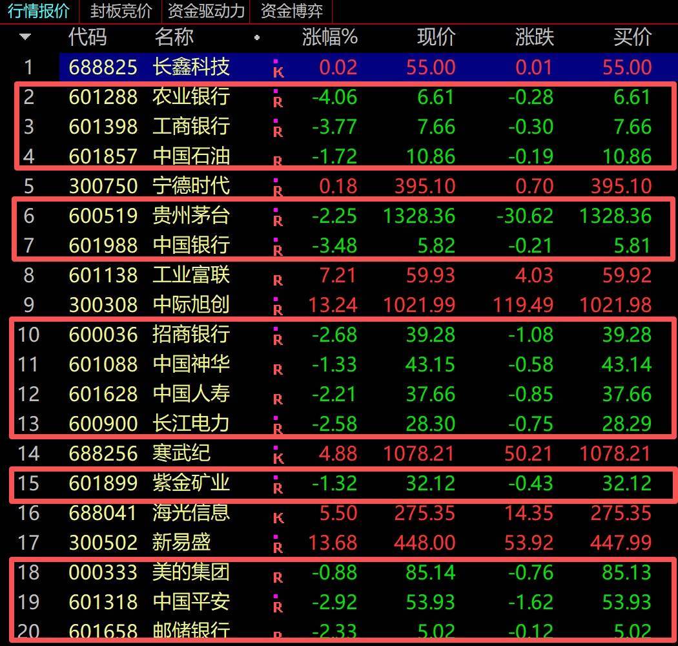This screenshot has width=678, height=646.
Task: Sort by the 涨幅% column header
Action: tap(329, 37)
